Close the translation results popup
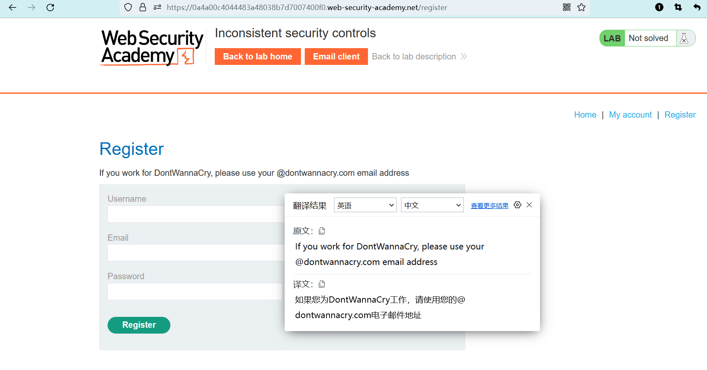Screen dimensions: 707x370 [x=529, y=205]
